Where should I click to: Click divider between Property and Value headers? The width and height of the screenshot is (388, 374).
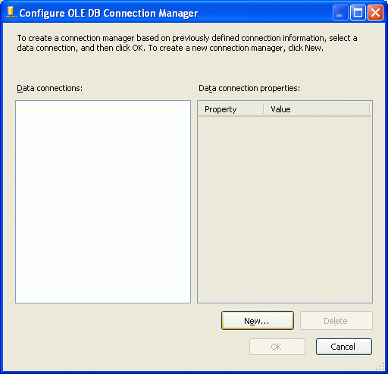point(264,109)
